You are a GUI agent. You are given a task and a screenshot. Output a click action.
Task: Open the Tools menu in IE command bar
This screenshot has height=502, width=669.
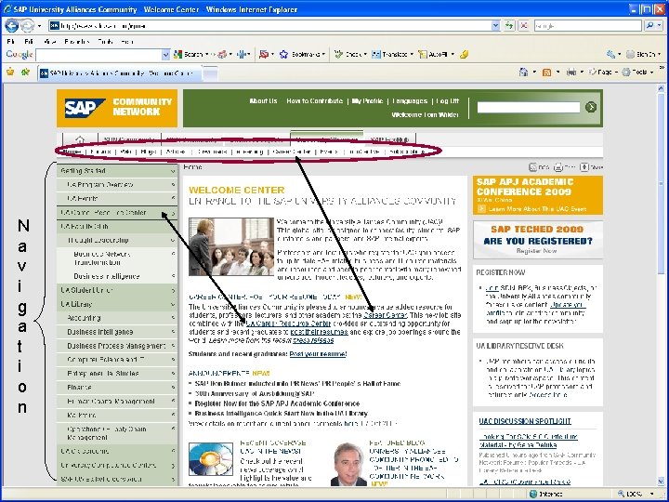coord(637,73)
